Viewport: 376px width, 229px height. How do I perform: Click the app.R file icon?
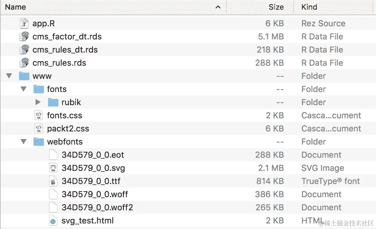point(24,24)
